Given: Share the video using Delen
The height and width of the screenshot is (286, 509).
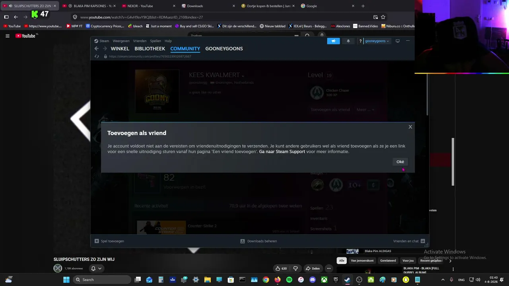Looking at the screenshot, I should [x=313, y=269].
